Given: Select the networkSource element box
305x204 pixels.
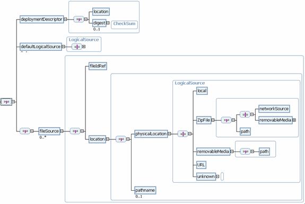Looking at the screenshot, I should 274,109.
